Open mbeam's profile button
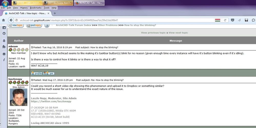 pos(37,73)
